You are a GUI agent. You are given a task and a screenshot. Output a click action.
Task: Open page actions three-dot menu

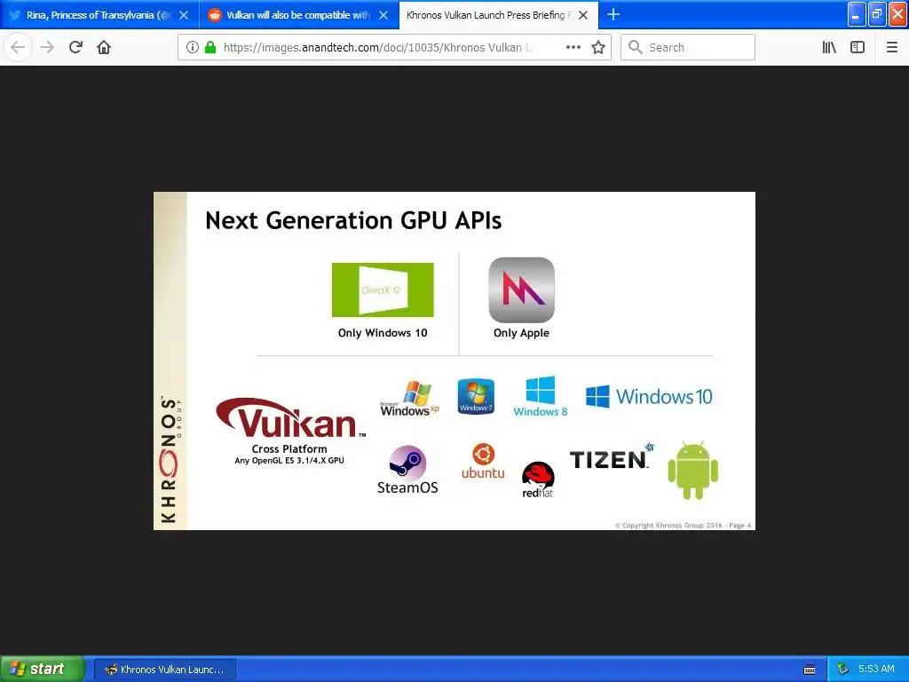point(573,47)
